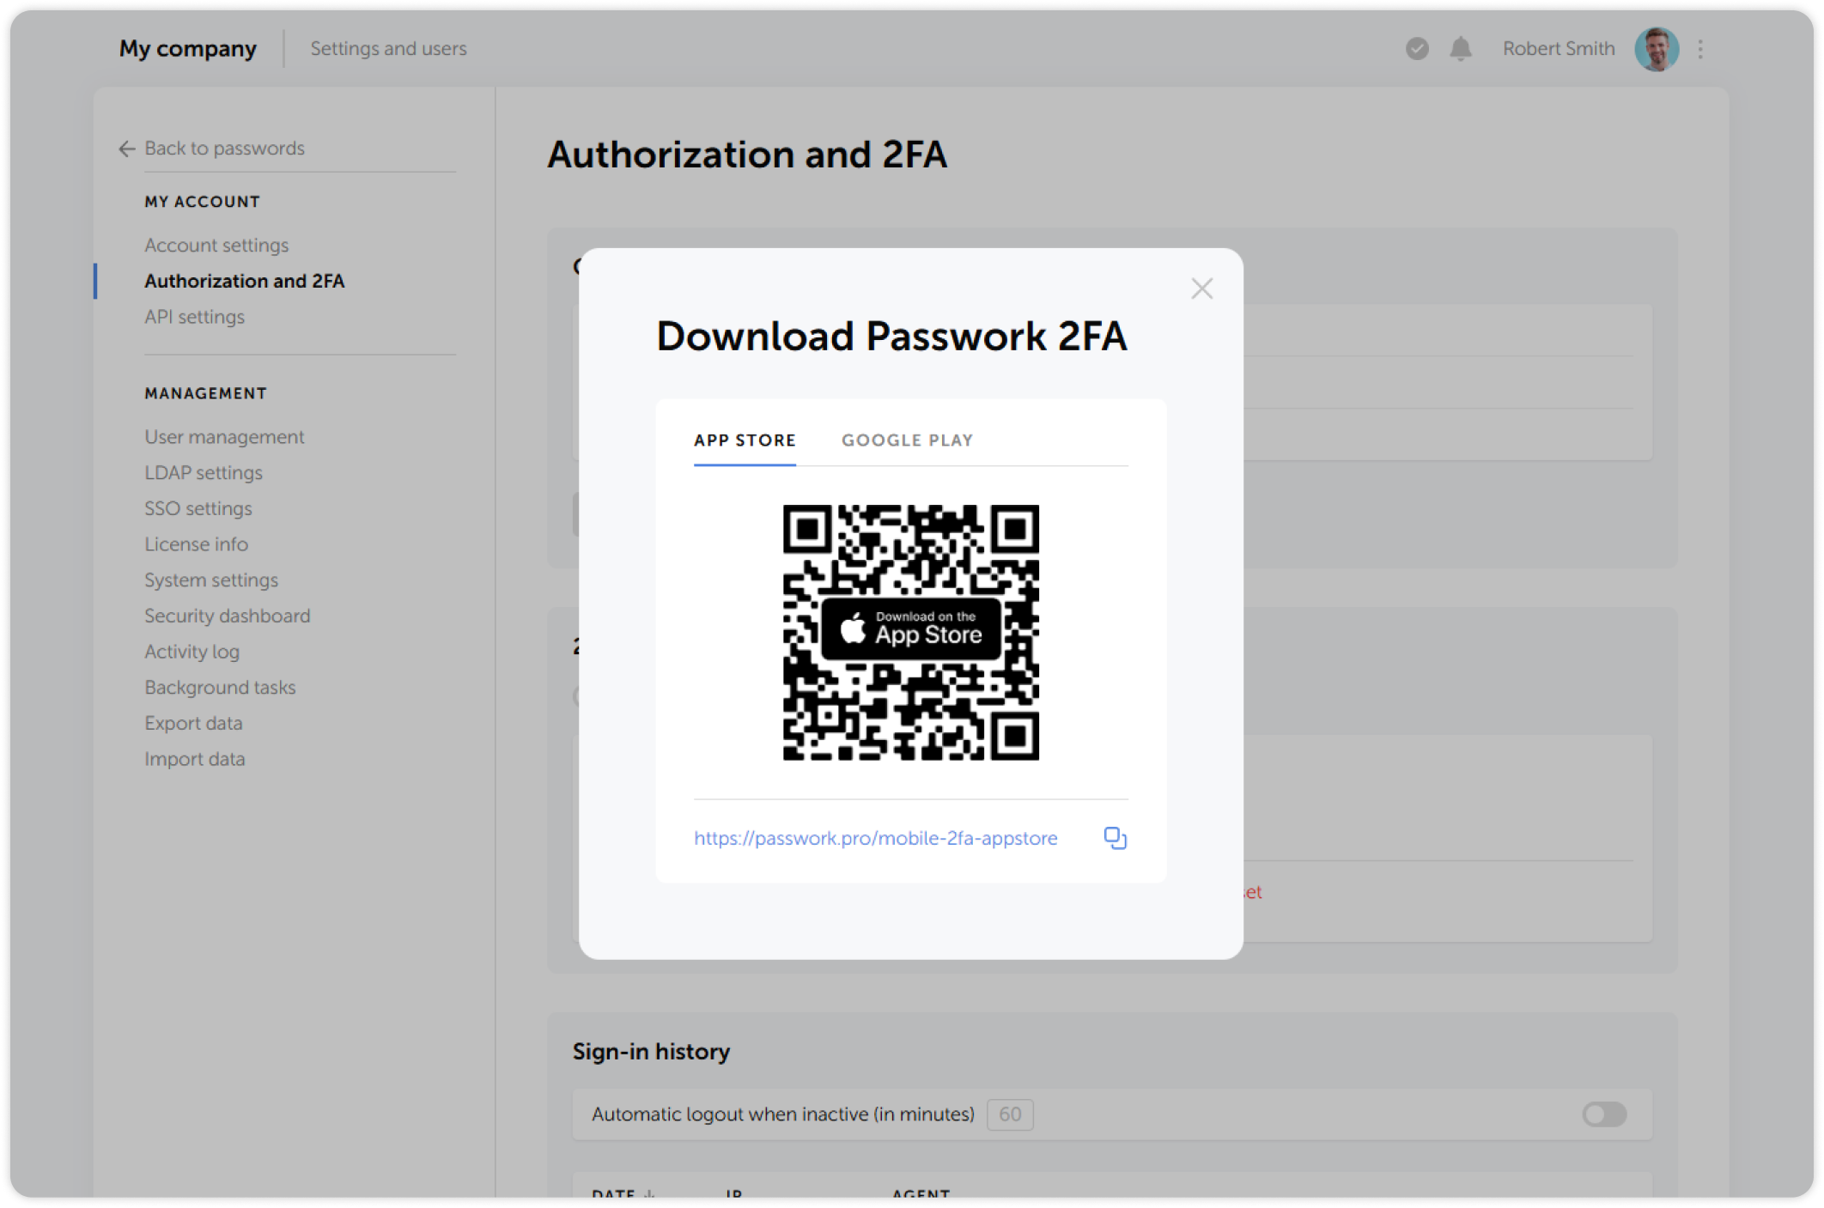Switch to the Google Play tab

[x=907, y=440]
